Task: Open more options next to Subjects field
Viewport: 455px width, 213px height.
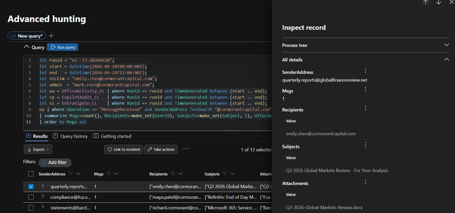Action: coord(366,145)
